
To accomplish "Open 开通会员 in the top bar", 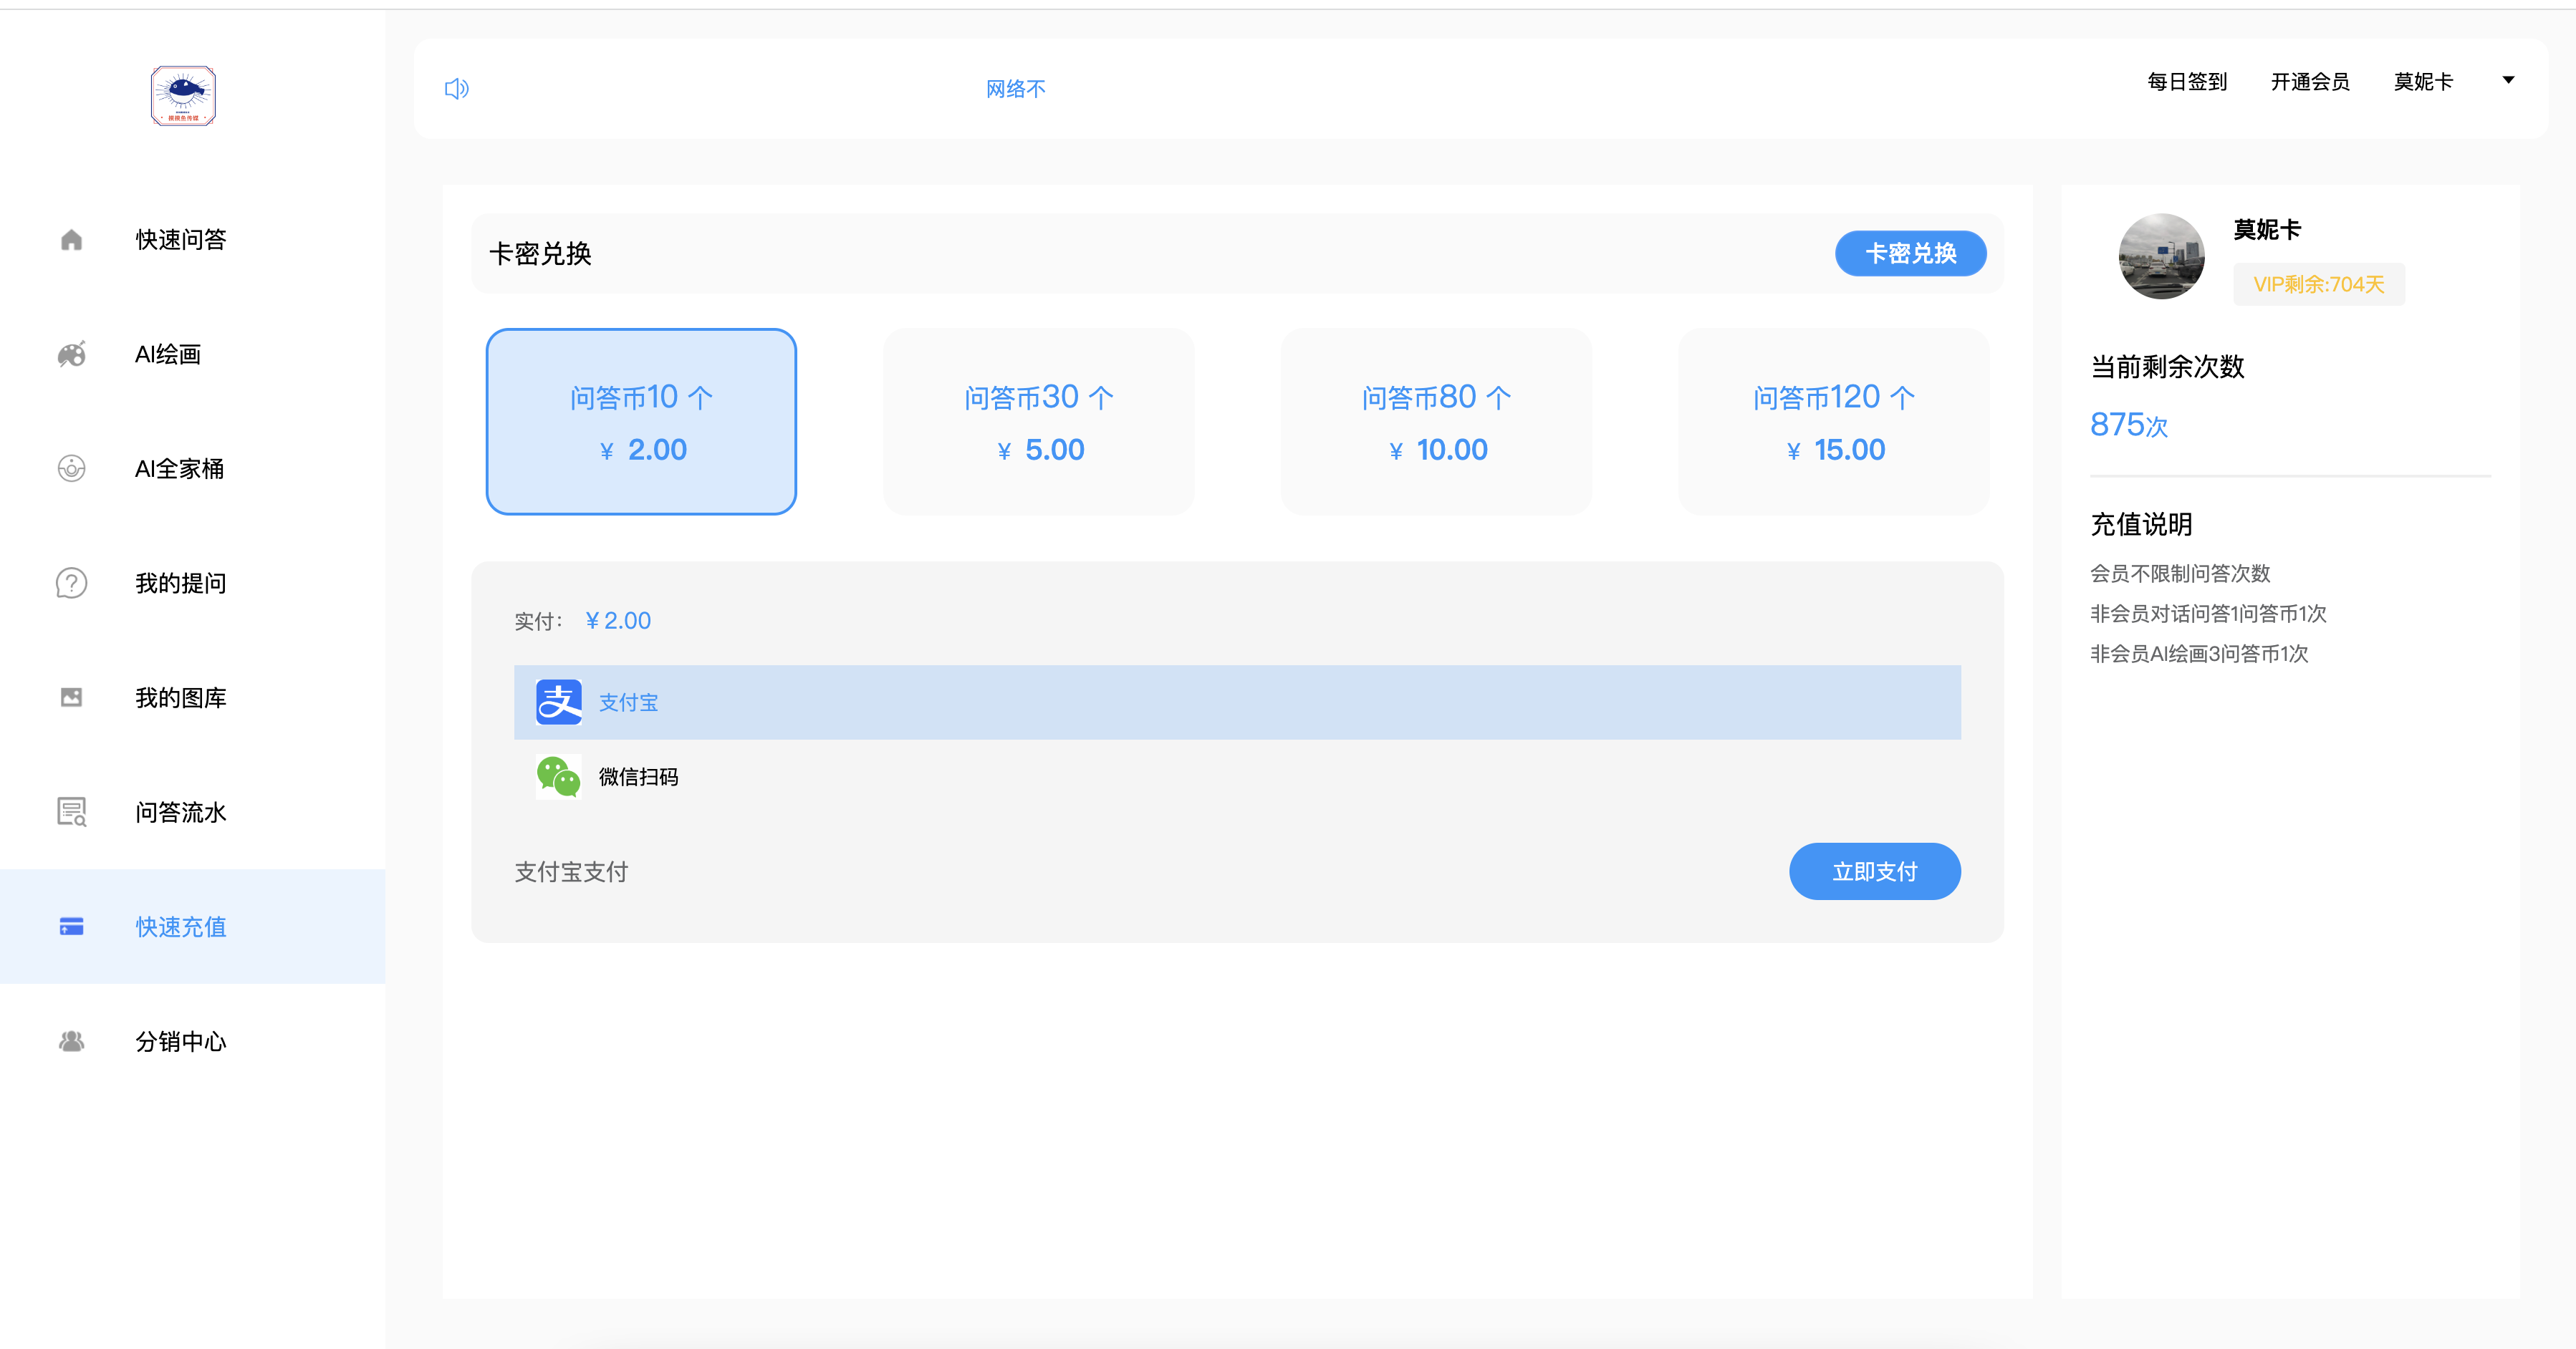I will 2309,82.
